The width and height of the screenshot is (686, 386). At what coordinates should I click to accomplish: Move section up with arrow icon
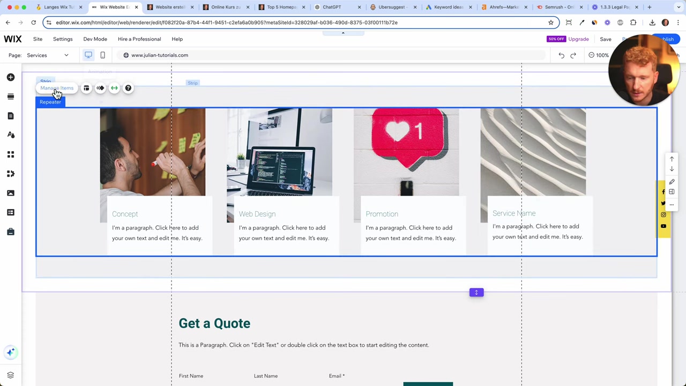point(672,159)
